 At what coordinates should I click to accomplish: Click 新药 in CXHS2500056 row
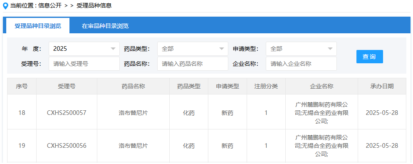(228, 146)
